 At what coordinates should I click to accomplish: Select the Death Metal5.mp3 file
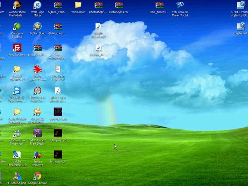tap(98, 27)
